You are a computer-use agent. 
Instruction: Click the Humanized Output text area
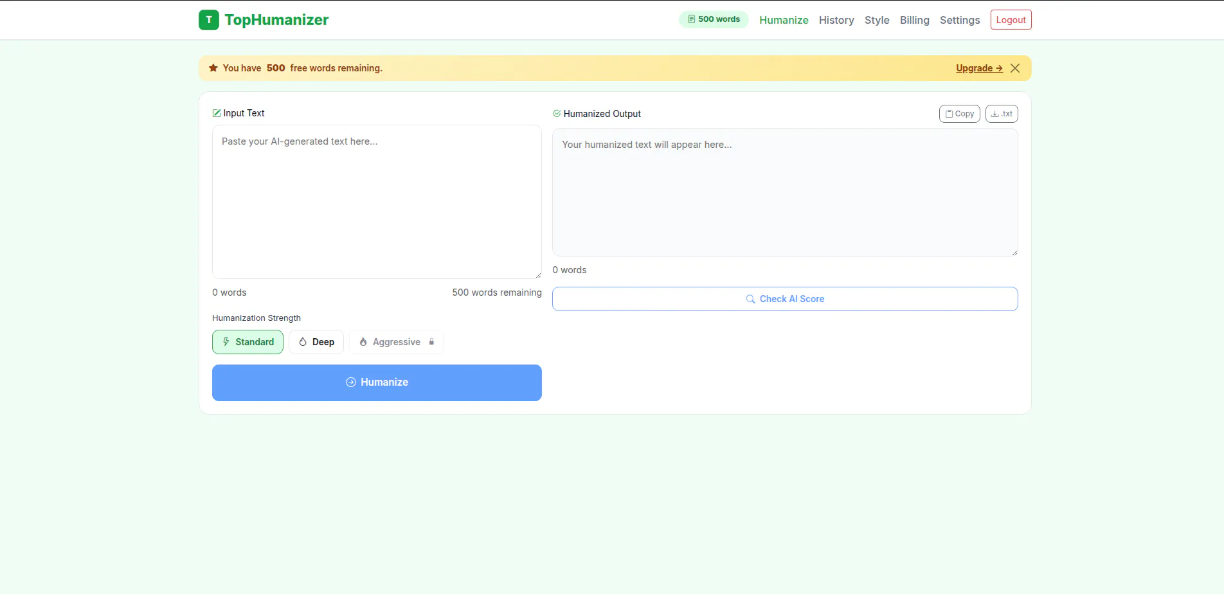(785, 192)
